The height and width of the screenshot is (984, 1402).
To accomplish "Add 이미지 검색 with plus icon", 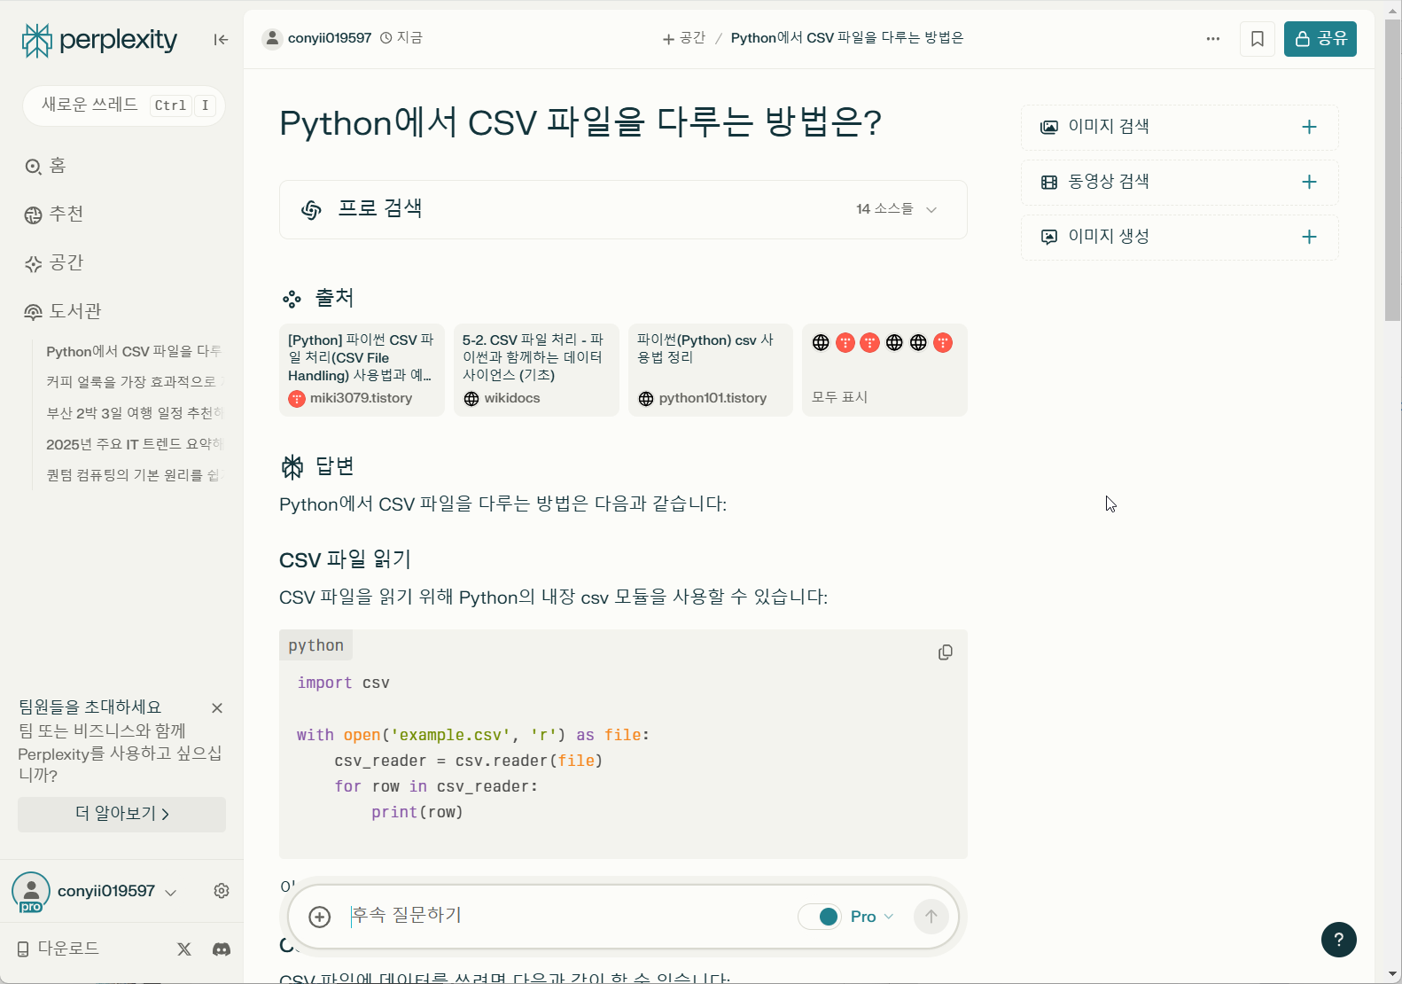I will point(1309,127).
